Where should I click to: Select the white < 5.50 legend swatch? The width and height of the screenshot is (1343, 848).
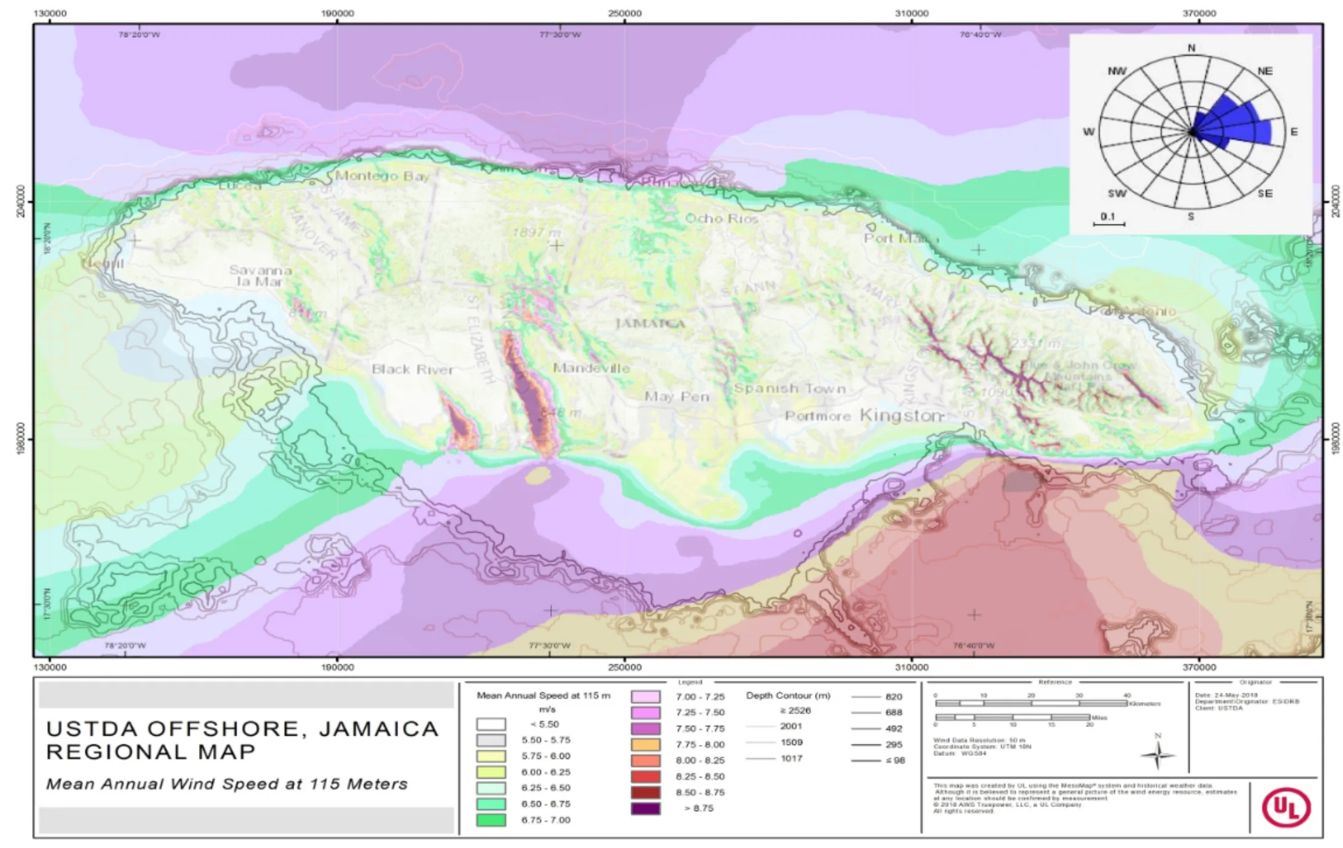pyautogui.click(x=491, y=725)
